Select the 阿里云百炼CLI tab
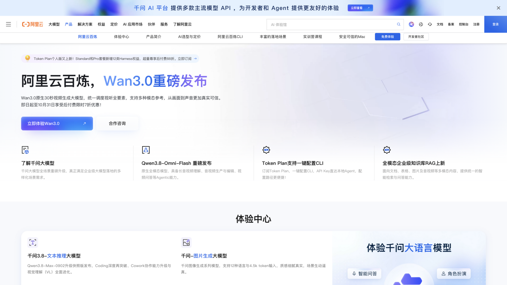Viewport: 507px width, 285px height. (230, 37)
